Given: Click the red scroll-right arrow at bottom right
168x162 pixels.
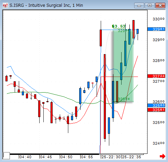Looking at the screenshot, I should tap(163, 156).
